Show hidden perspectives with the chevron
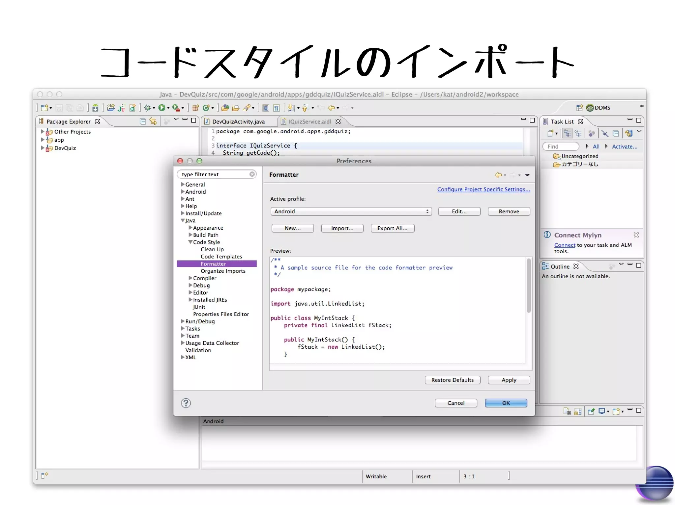 click(x=641, y=106)
